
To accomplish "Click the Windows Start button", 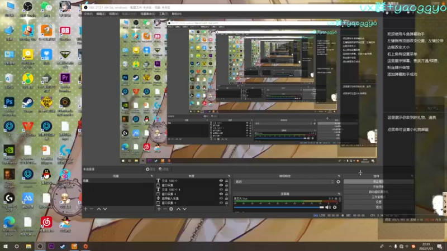I will [x=6, y=246].
